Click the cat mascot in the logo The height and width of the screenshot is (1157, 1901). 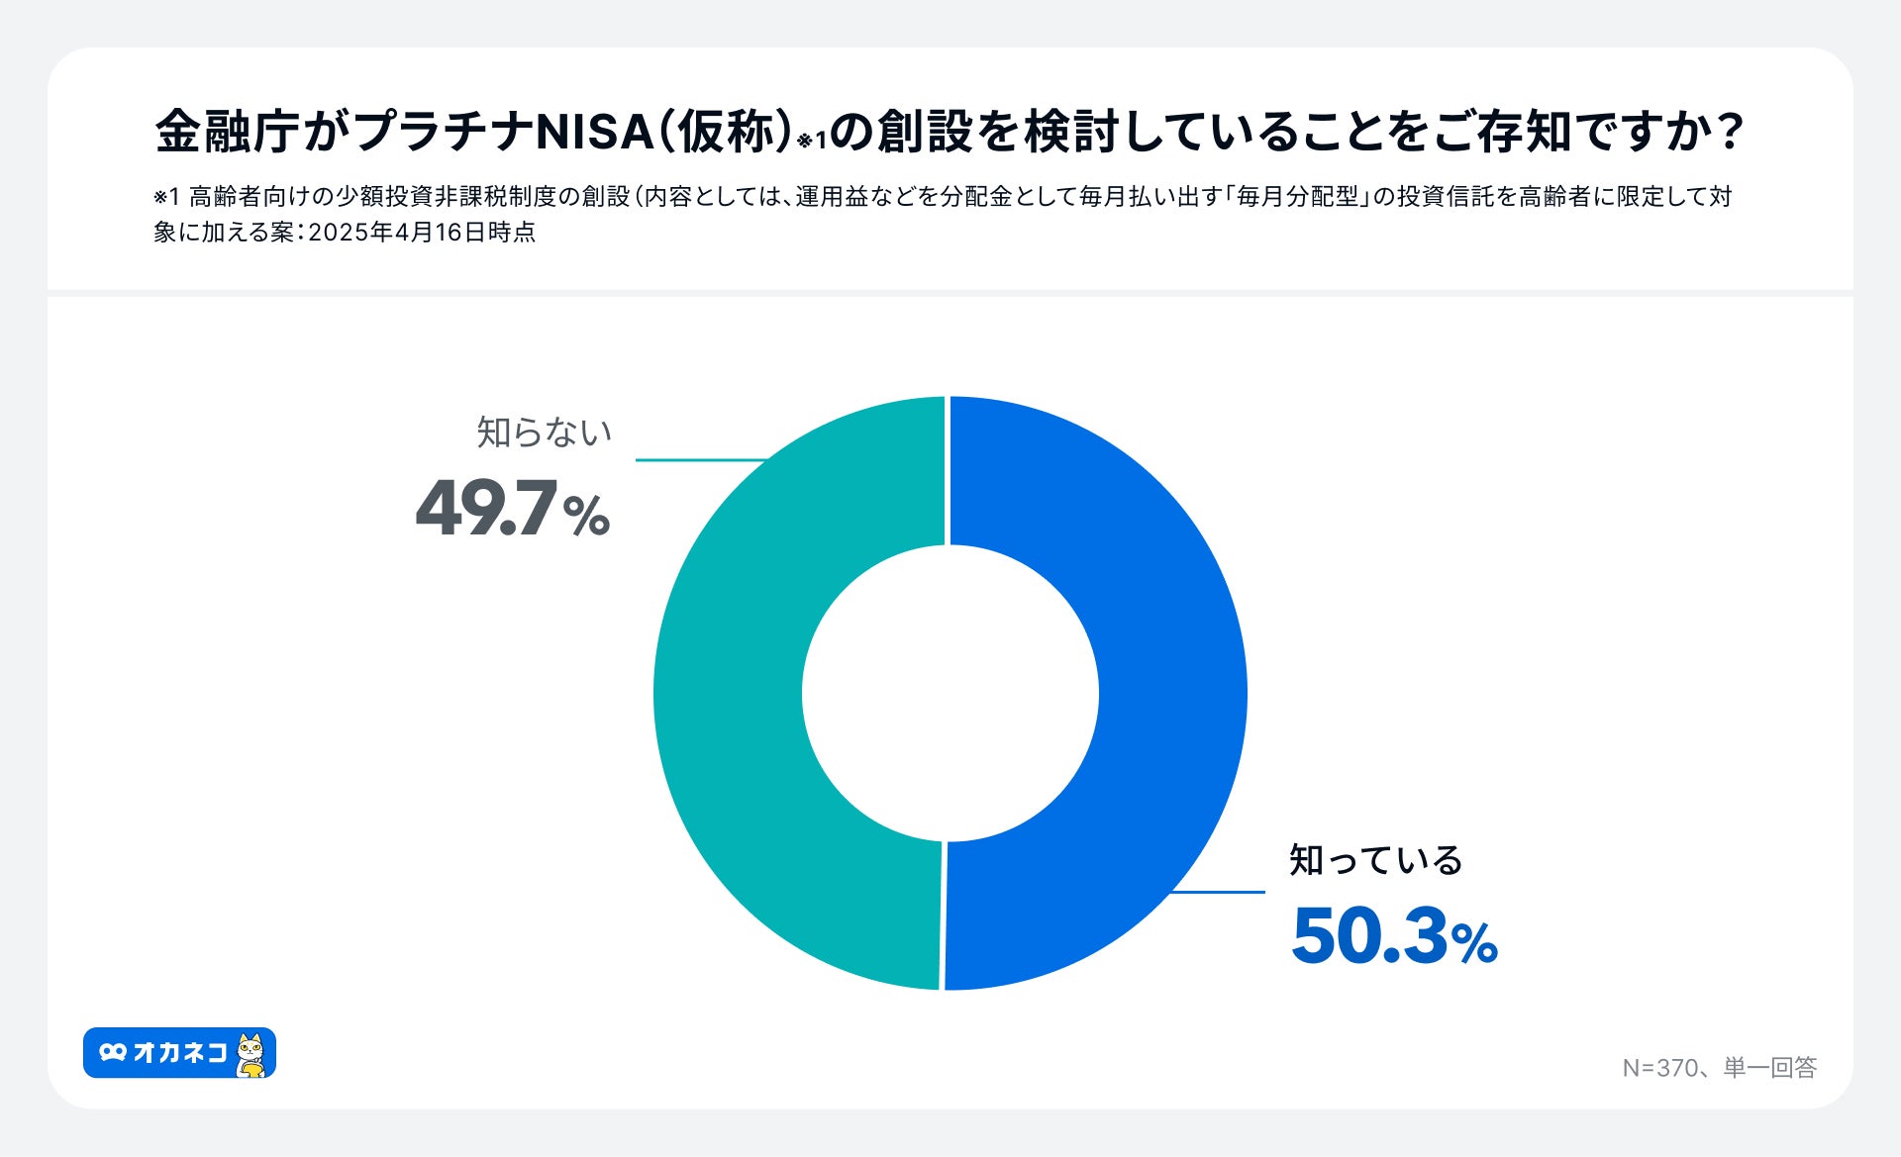251,1054
